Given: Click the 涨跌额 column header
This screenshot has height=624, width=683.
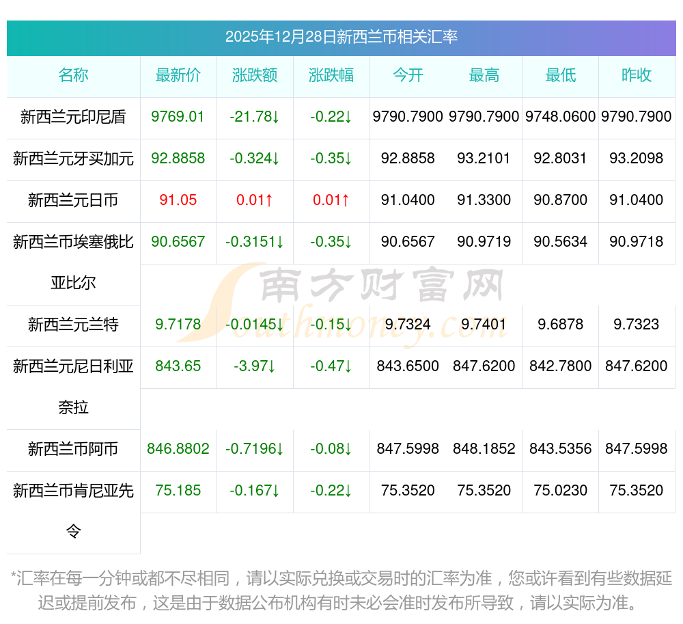Looking at the screenshot, I should (255, 75).
